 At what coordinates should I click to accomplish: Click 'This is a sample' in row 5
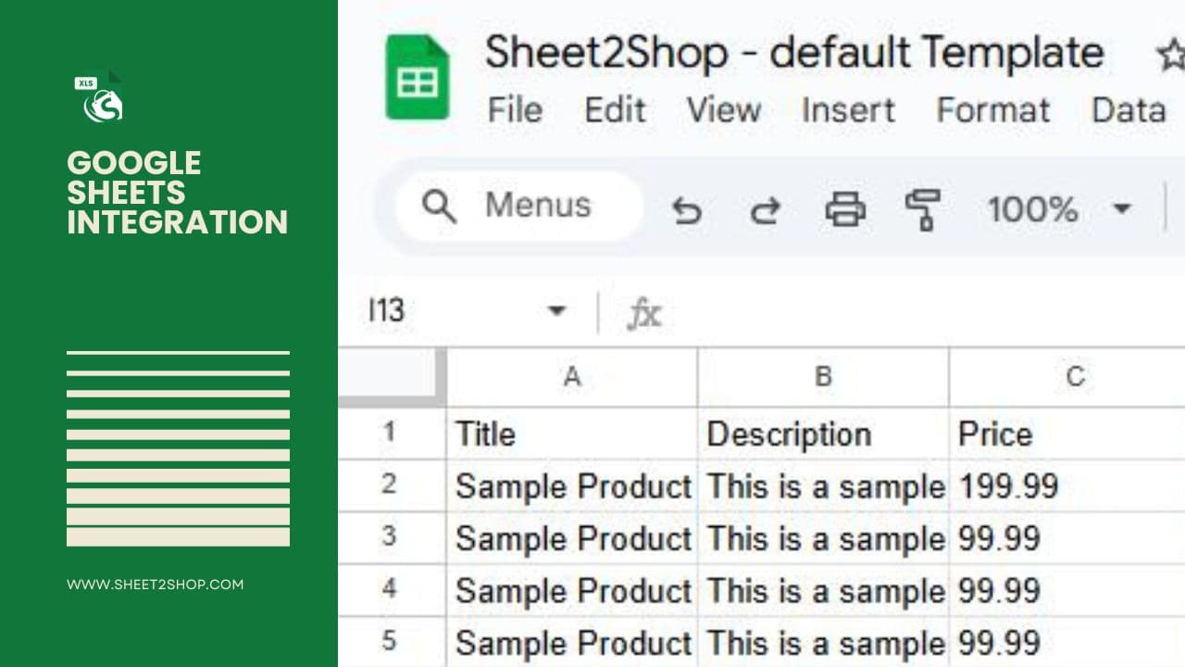click(x=823, y=641)
